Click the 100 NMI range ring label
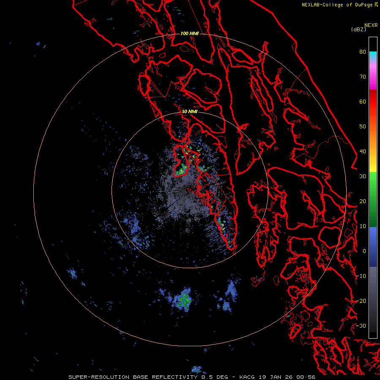 pos(190,33)
